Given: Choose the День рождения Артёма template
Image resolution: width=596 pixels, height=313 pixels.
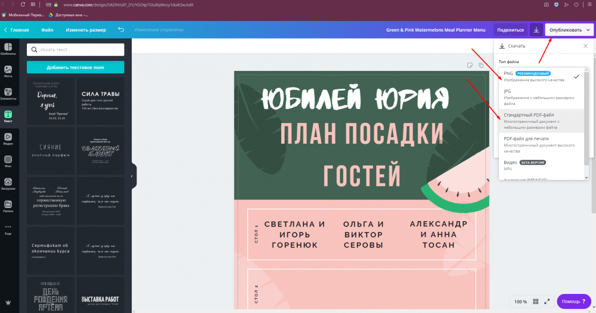Looking at the screenshot, I should pos(51,295).
